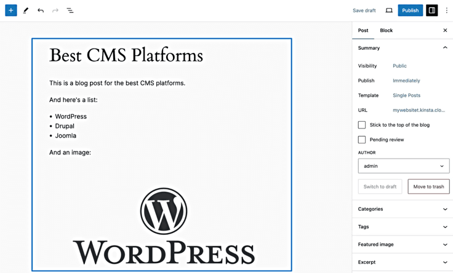Click the Template label in Summary
The height and width of the screenshot is (273, 453).
point(368,95)
